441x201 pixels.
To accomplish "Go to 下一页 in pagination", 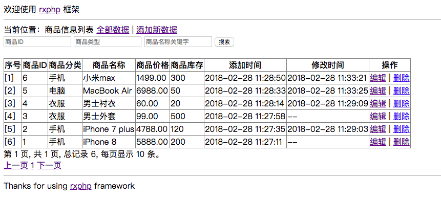I will (x=49, y=166).
